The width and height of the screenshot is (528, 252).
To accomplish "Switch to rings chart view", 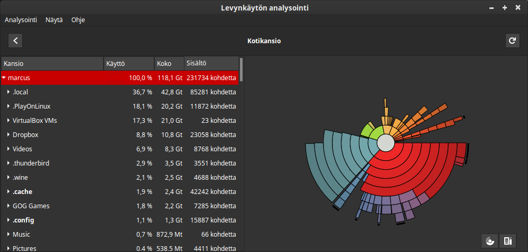I will click(x=489, y=241).
